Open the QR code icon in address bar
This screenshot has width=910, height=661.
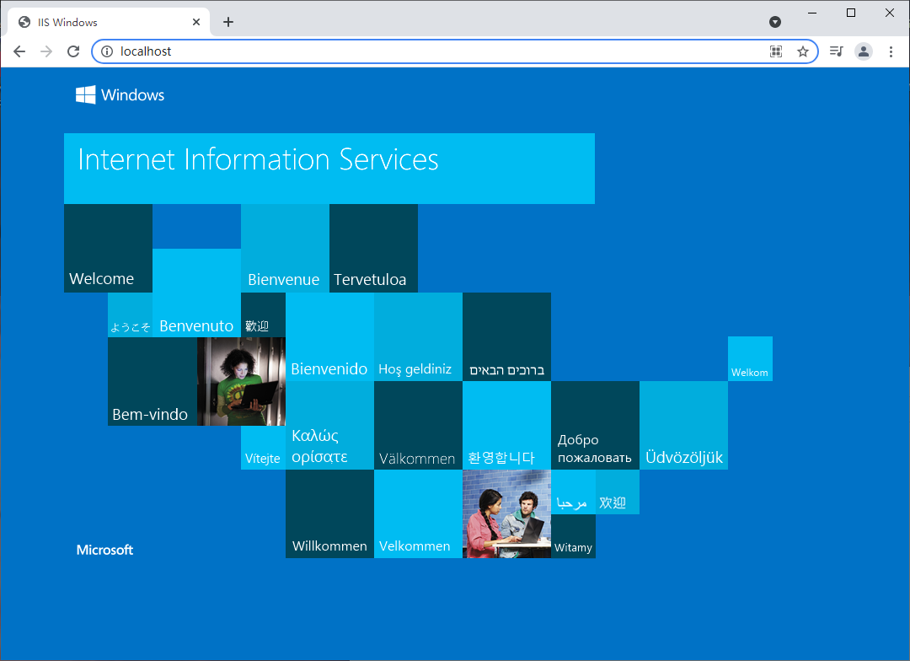click(776, 51)
